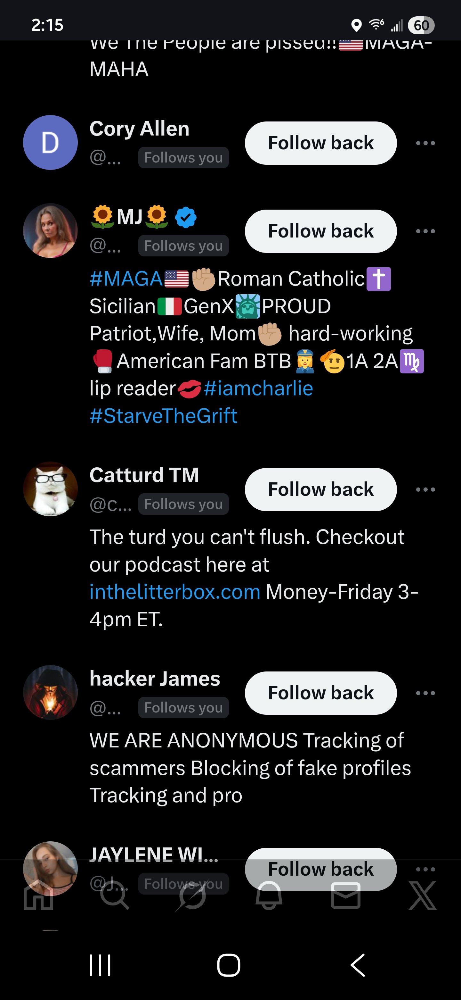Tap MJ's blue verified badge
461x1000 pixels.
[186, 217]
